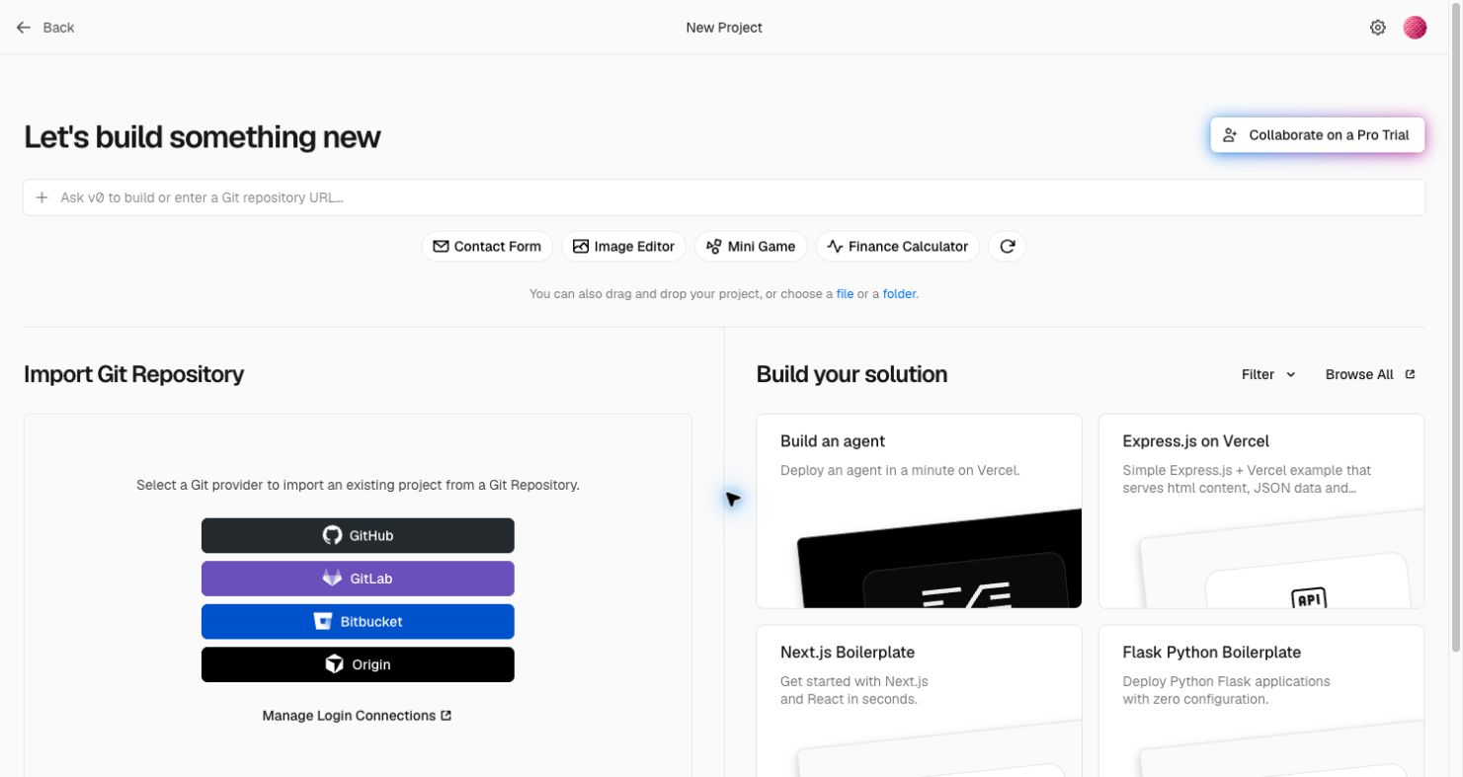Click the page vertical scrollbar
Screen dimensions: 1463x777
1456,326
